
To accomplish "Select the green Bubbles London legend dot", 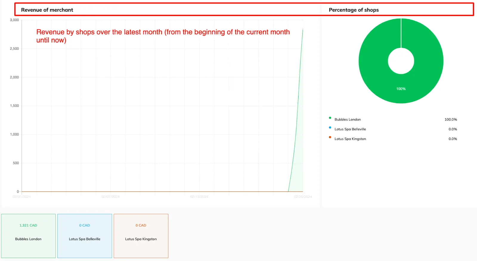I will coord(330,118).
